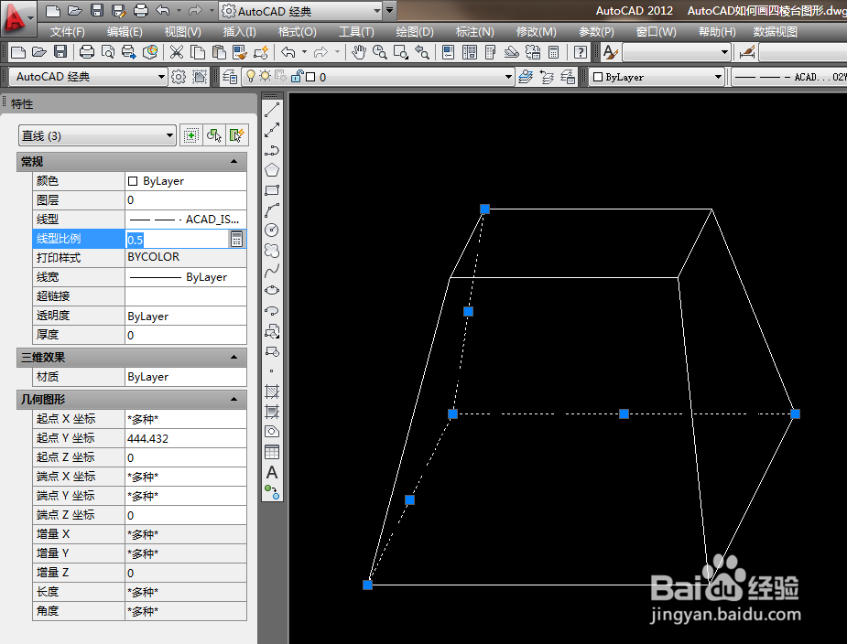The width and height of the screenshot is (847, 644).
Task: Select the Revision Cloud tool
Action: (x=272, y=251)
